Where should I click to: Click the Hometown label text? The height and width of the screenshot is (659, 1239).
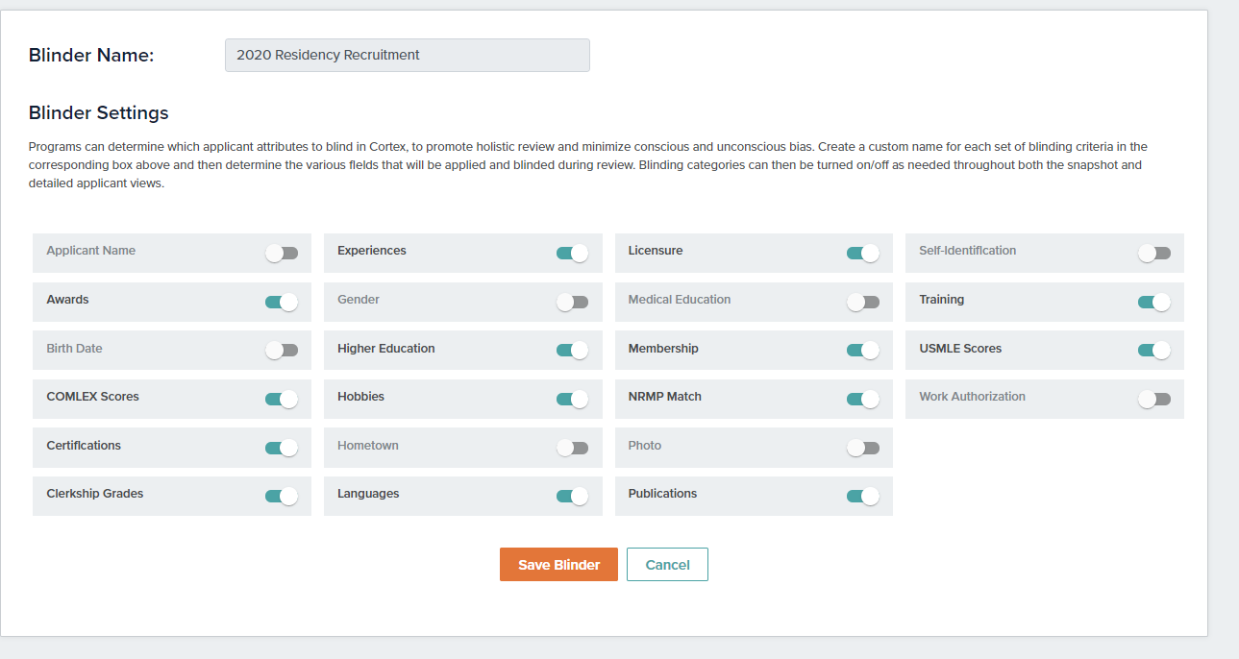tap(368, 446)
